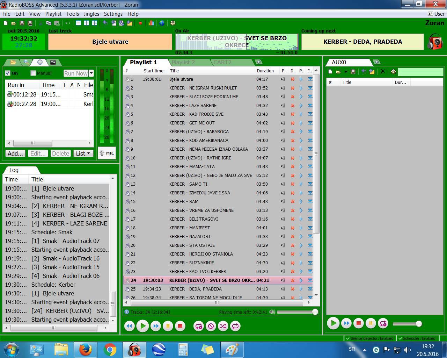
Task: Click the MIC microphone button
Action: click(x=107, y=153)
